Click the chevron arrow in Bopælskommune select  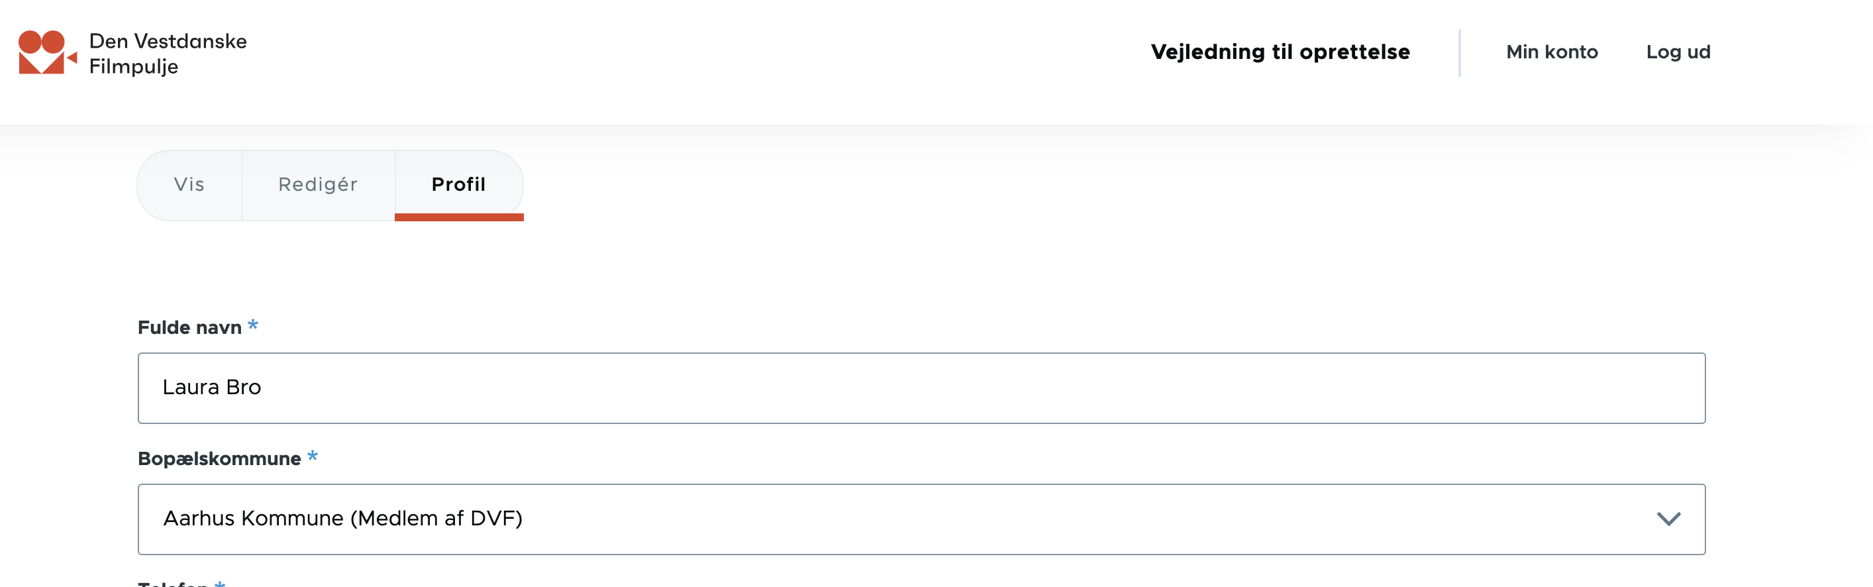1668,519
